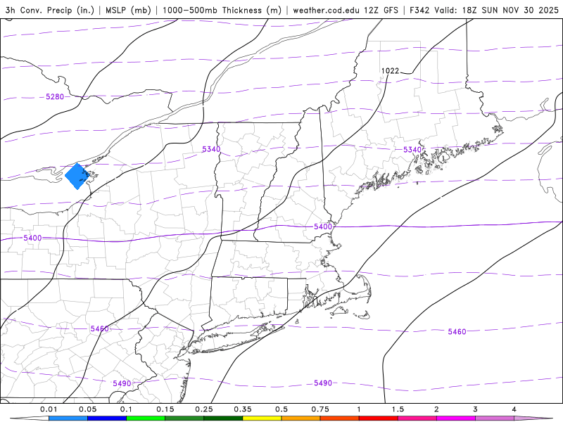
Task: Click the 0.01 legend value
Action: coord(49,409)
